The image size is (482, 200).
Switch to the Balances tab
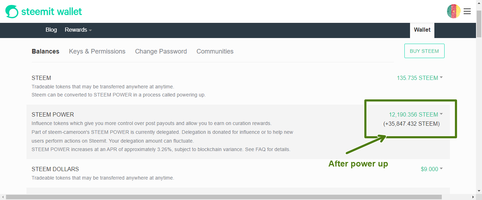[x=46, y=51]
